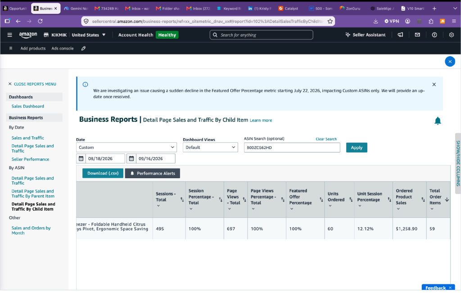Screen dimensions: 461x293
Task: Download the report as csv
Action: pyautogui.click(x=103, y=173)
